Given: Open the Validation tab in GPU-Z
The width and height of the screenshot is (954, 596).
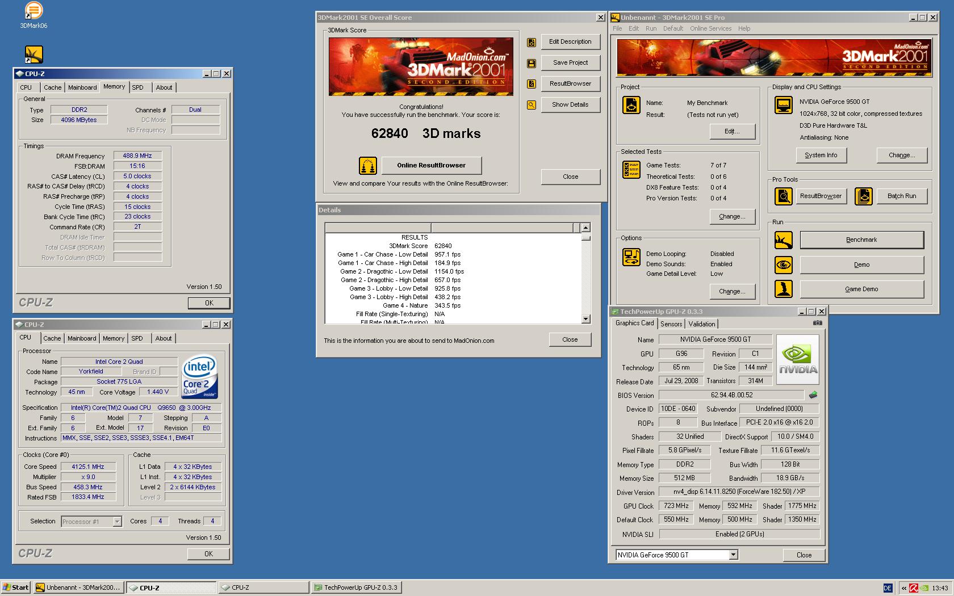Looking at the screenshot, I should tap(702, 324).
